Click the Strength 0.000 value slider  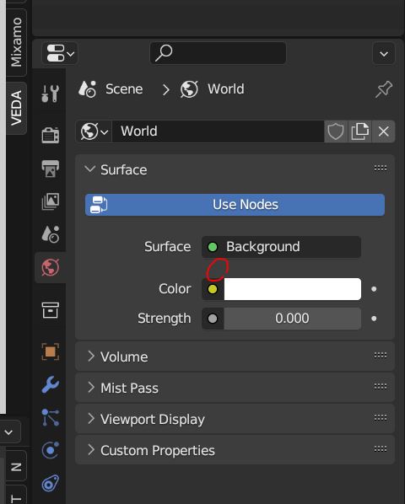coord(293,319)
